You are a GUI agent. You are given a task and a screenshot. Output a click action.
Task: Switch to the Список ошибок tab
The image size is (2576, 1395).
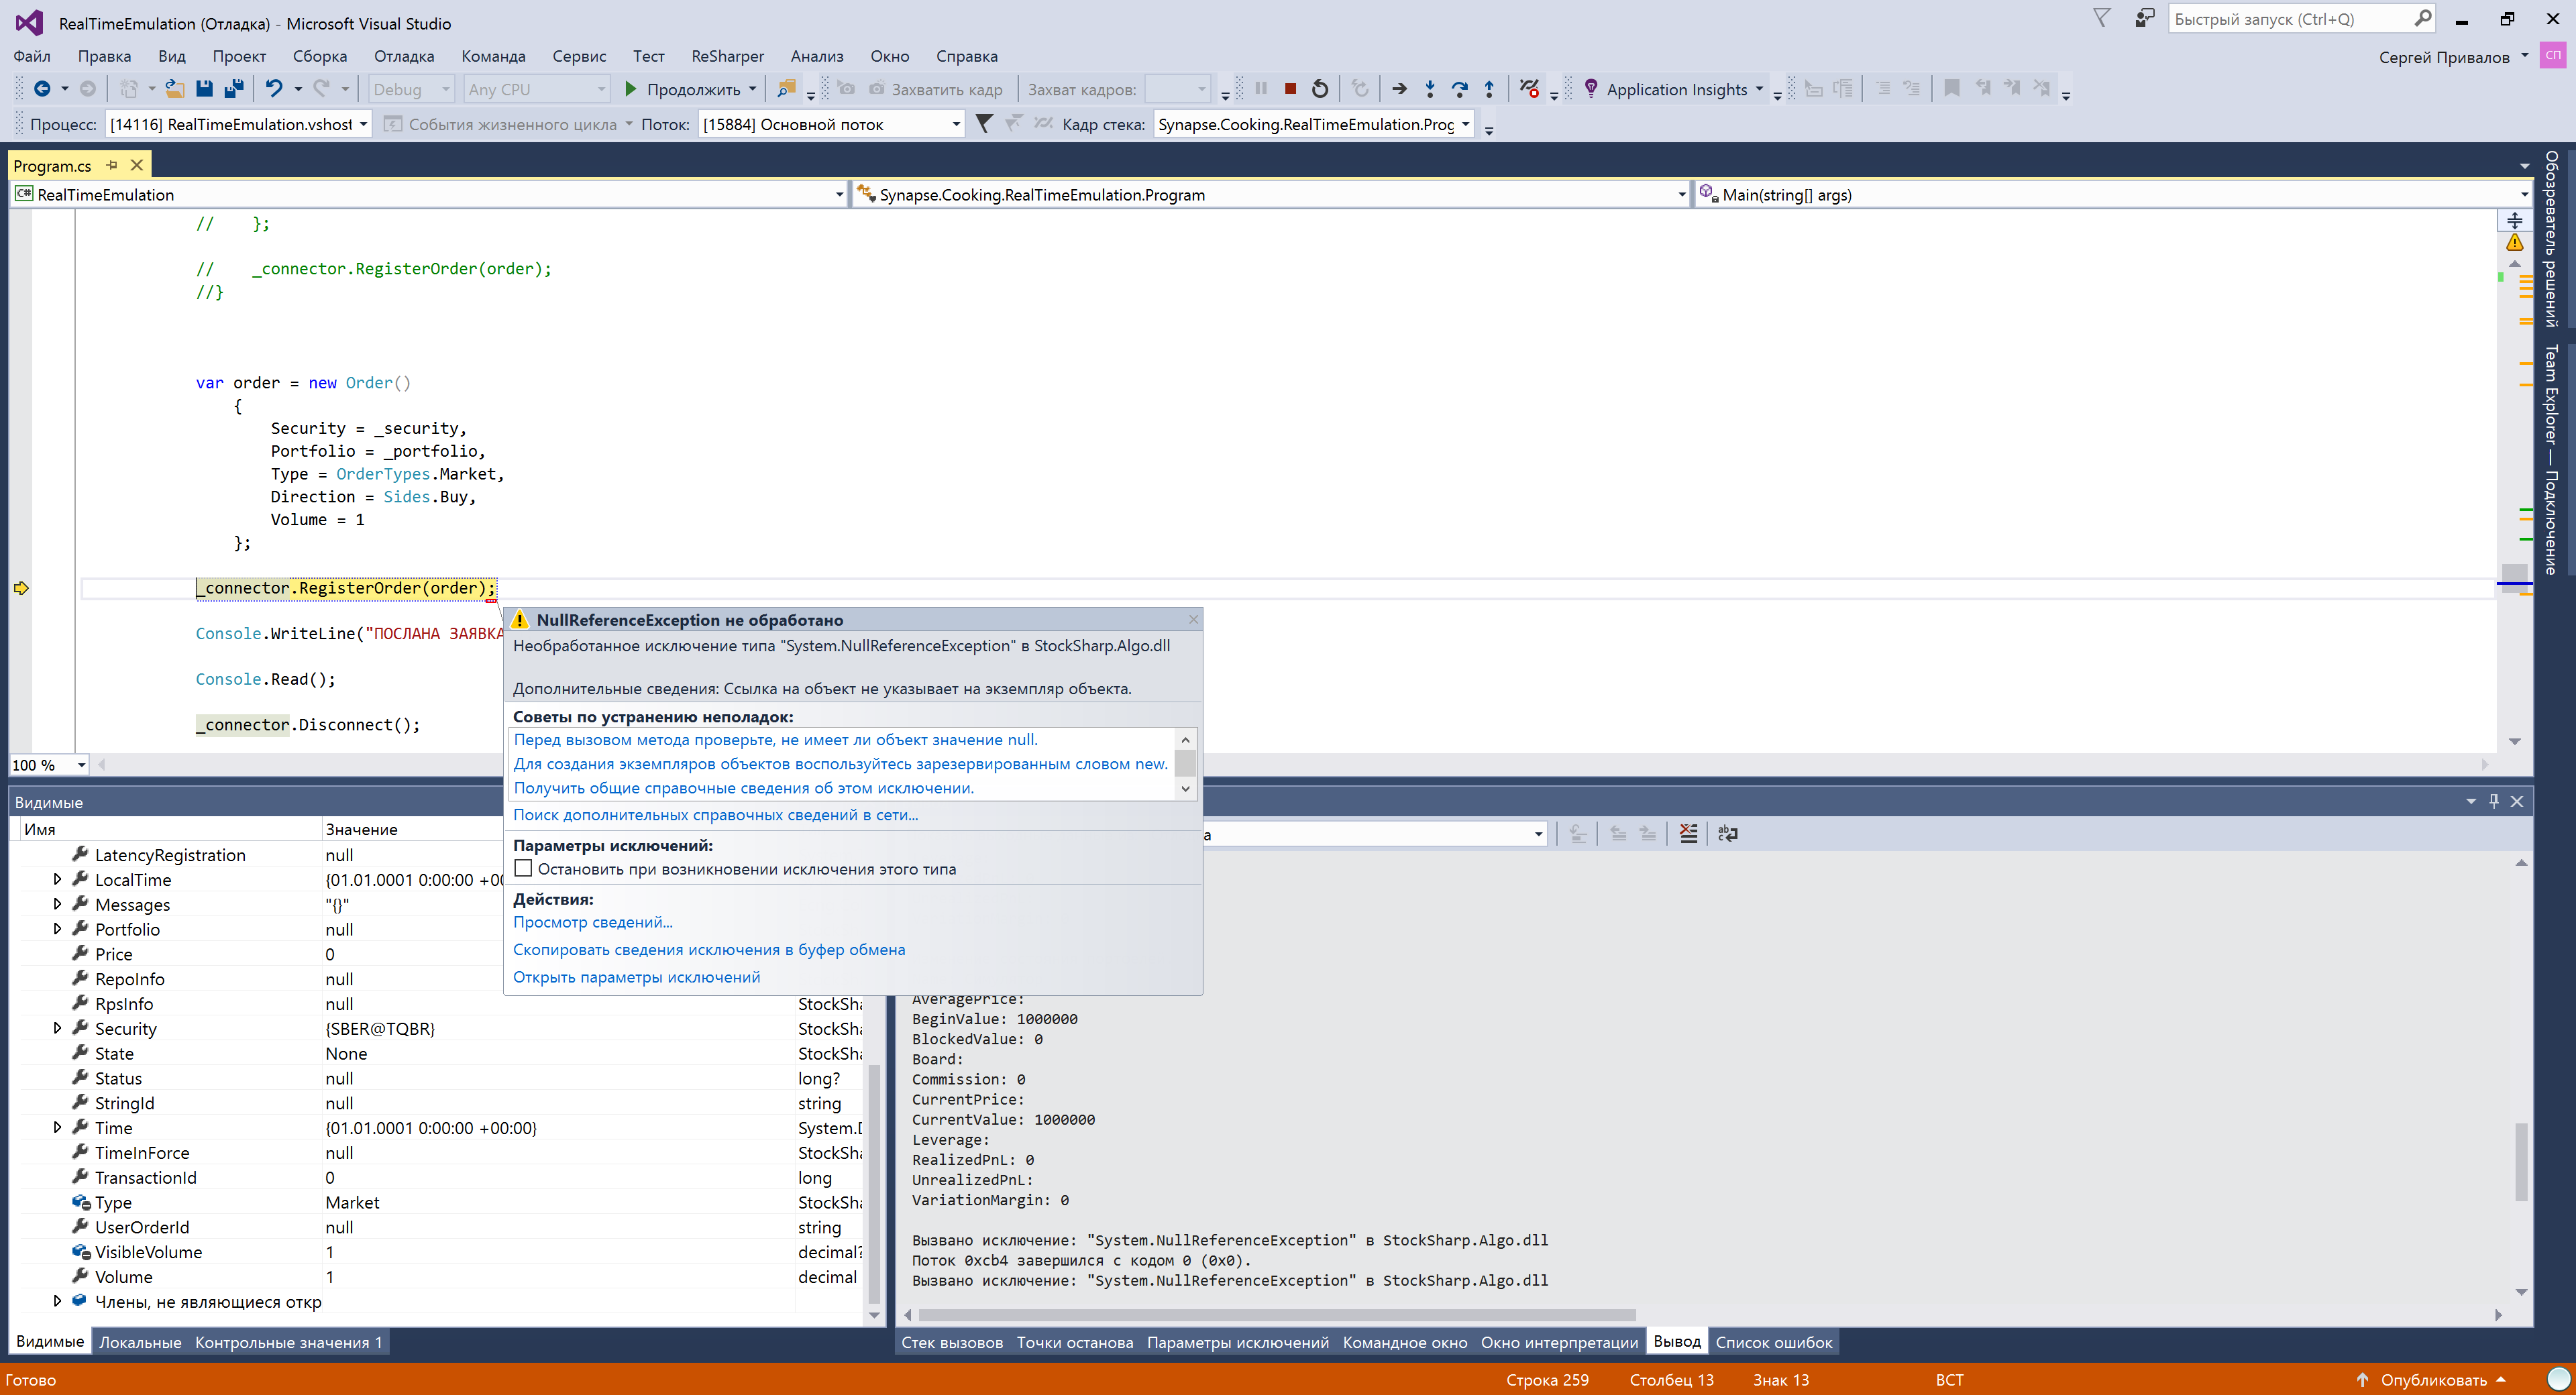1774,1342
